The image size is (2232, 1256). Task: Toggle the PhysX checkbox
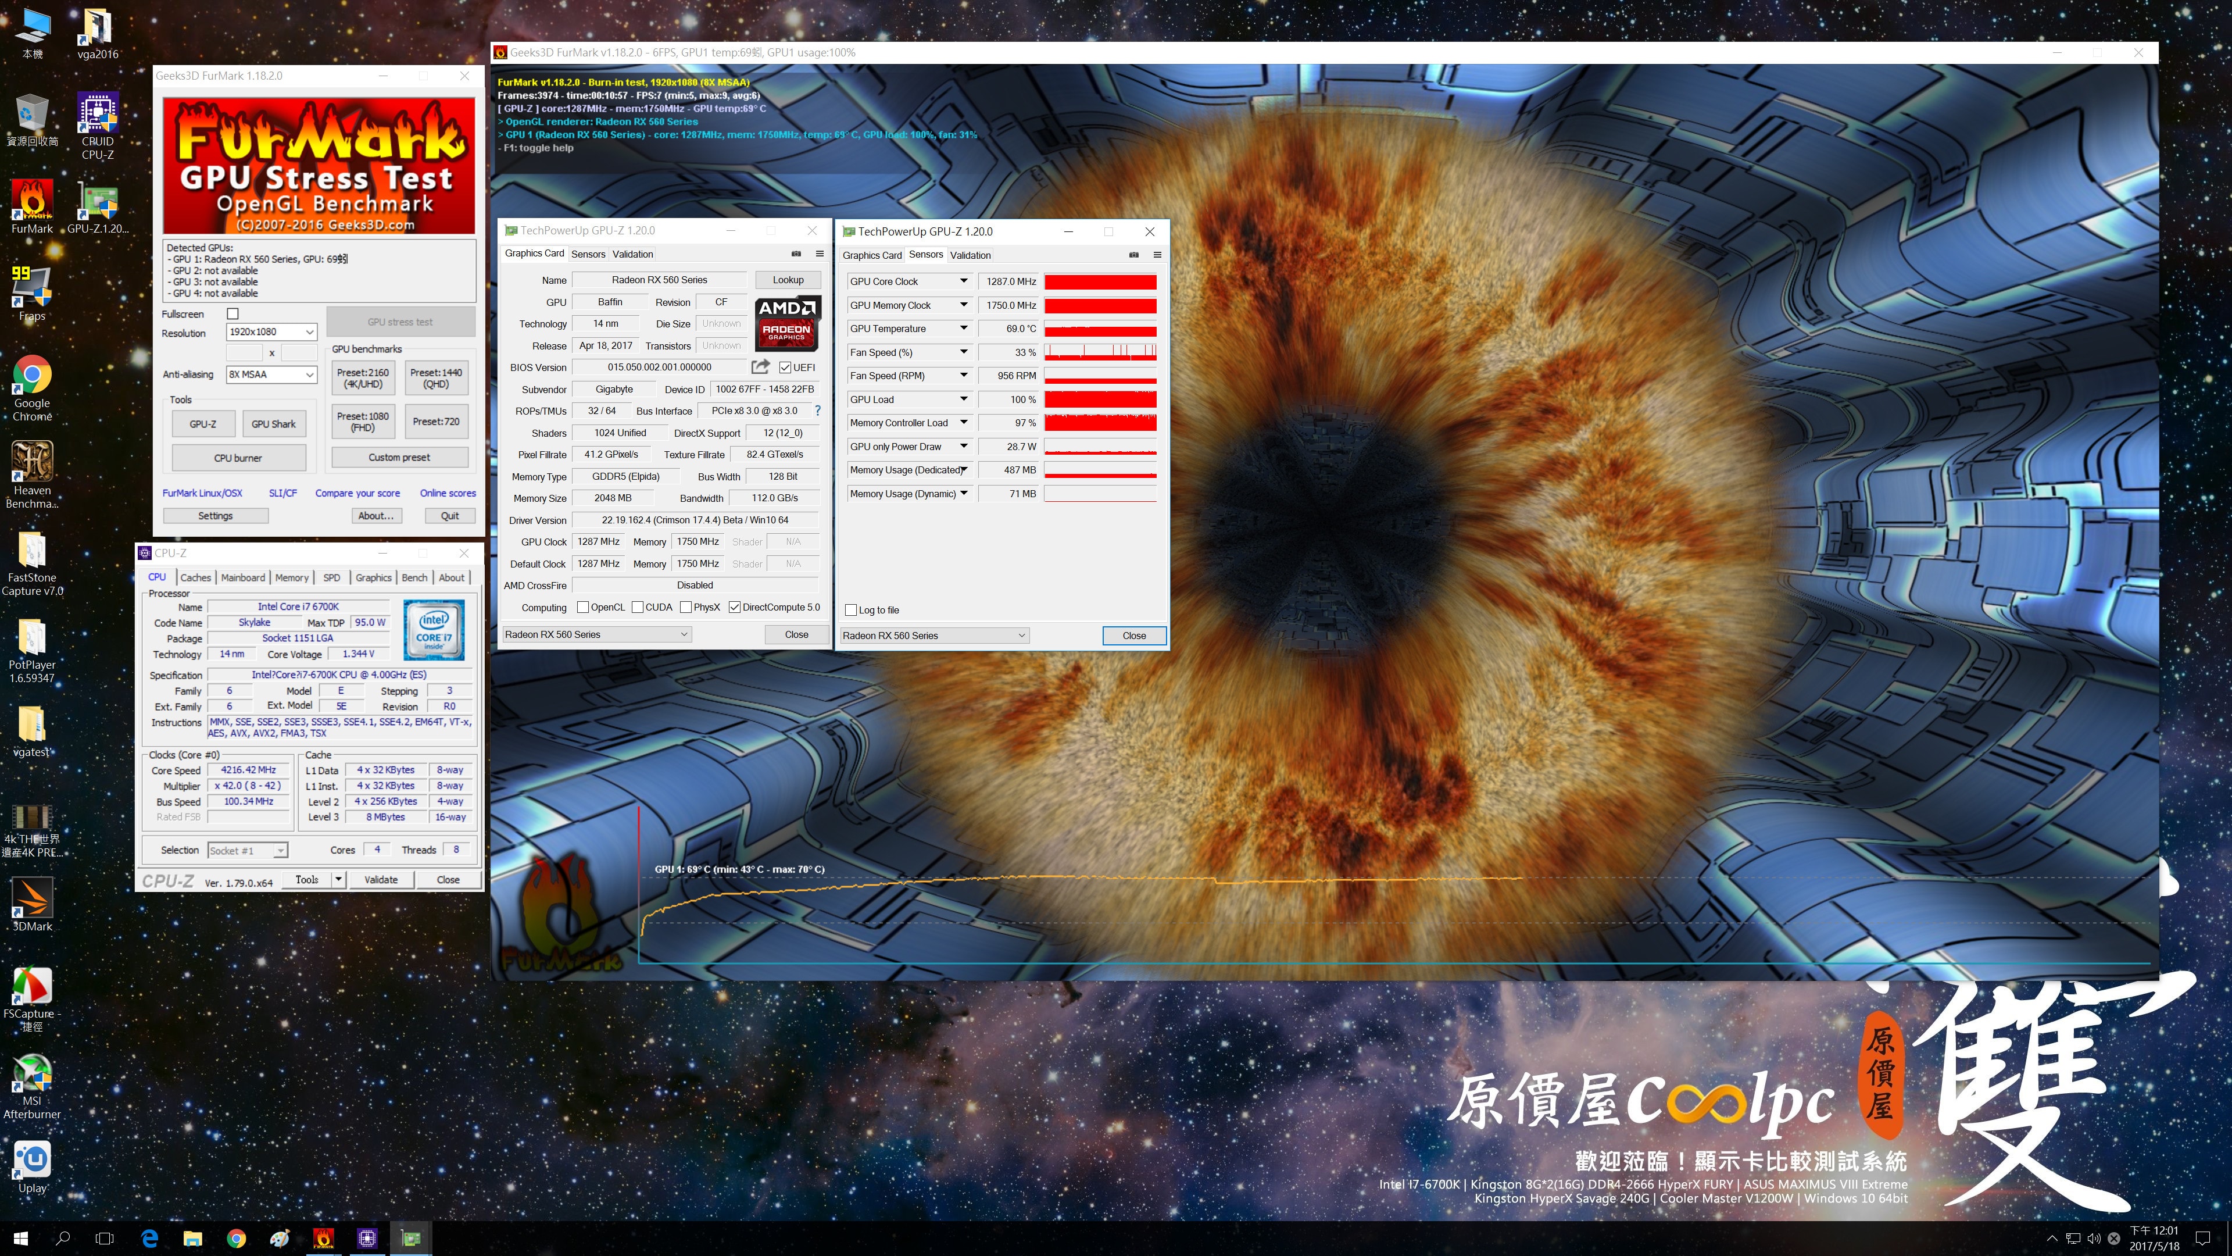685,608
